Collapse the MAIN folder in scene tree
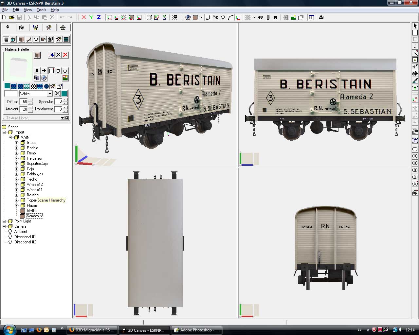 [10, 137]
